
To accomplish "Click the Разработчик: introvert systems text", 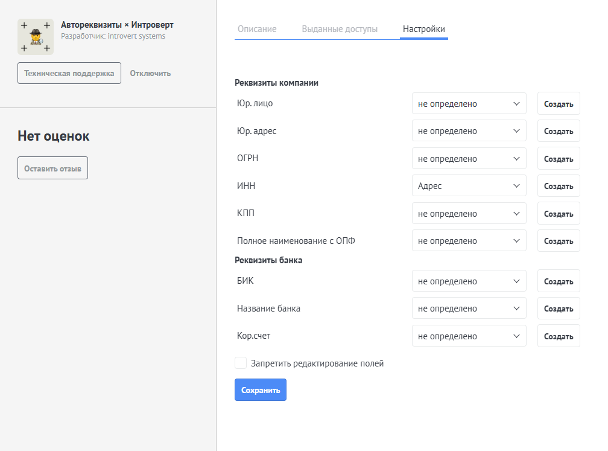I will [x=113, y=36].
